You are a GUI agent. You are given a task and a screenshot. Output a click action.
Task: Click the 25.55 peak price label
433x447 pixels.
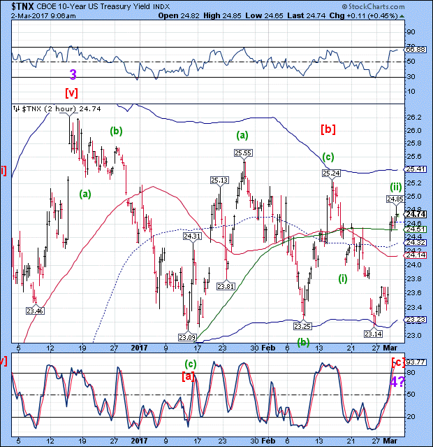point(243,153)
